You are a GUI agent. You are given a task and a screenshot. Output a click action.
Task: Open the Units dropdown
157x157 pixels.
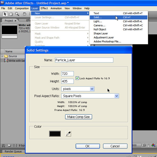coord(78,89)
